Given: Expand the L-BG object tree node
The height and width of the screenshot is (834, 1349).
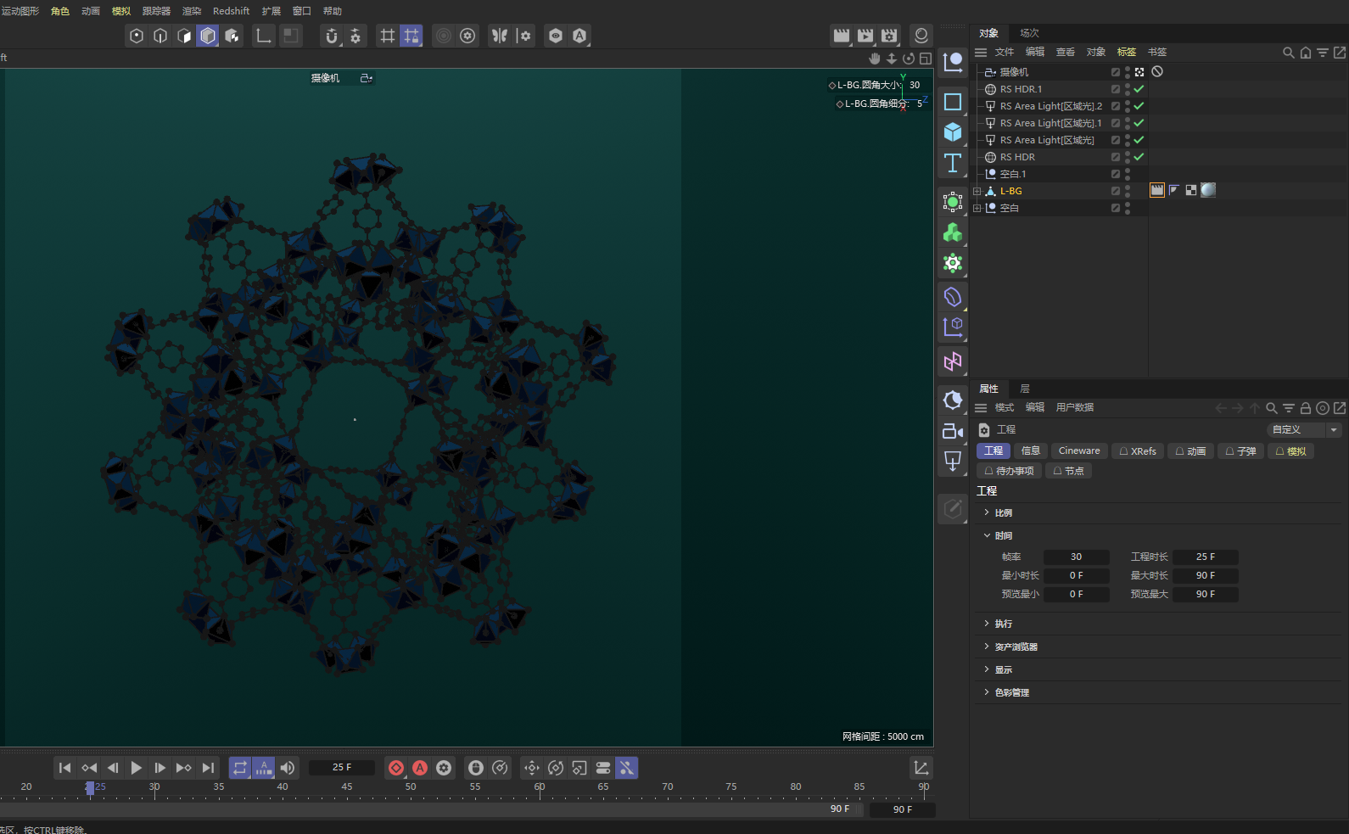Looking at the screenshot, I should pyautogui.click(x=977, y=191).
